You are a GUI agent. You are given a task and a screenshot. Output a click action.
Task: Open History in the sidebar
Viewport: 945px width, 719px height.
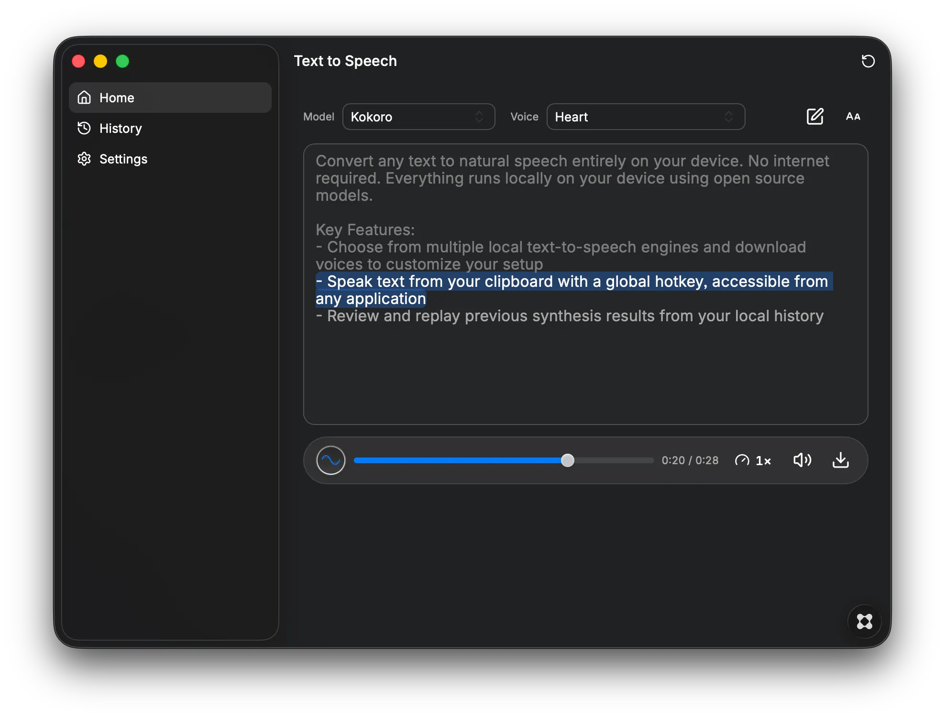pos(170,128)
